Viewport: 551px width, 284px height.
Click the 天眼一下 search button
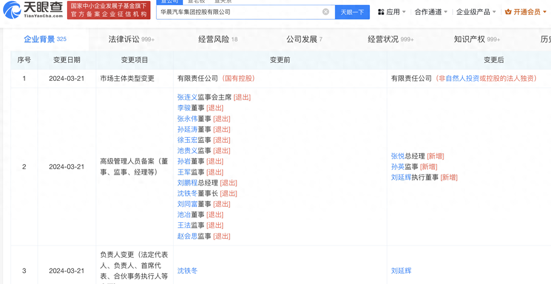click(352, 12)
